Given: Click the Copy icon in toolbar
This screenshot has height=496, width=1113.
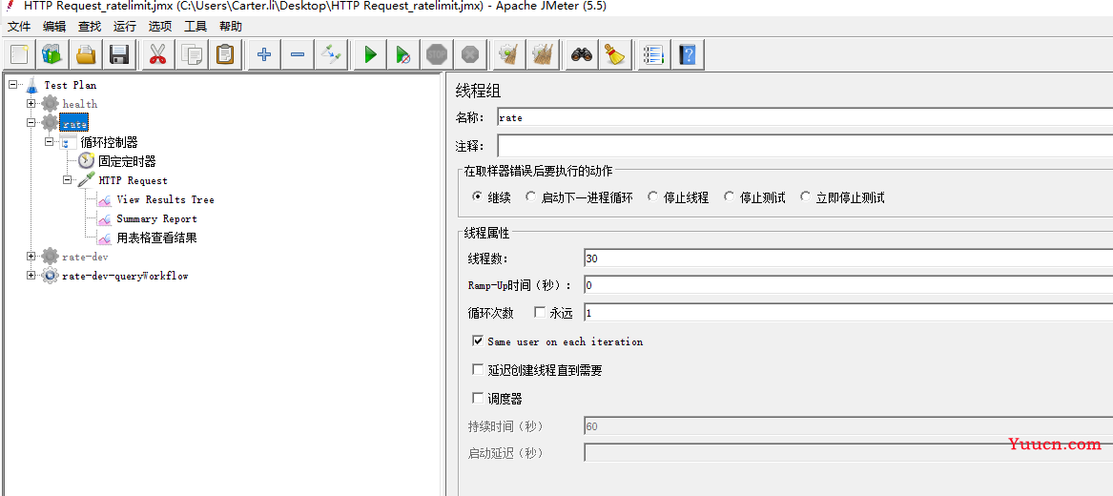Looking at the screenshot, I should pyautogui.click(x=191, y=54).
